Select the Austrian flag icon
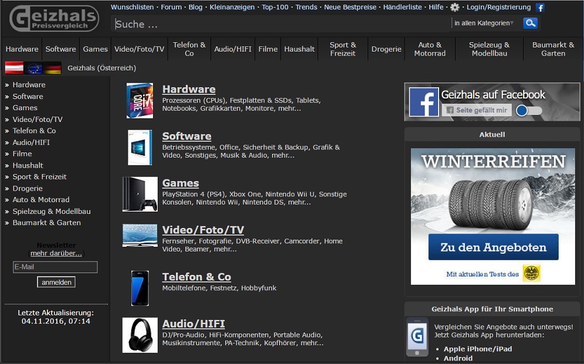This screenshot has height=364, width=584. [14, 68]
